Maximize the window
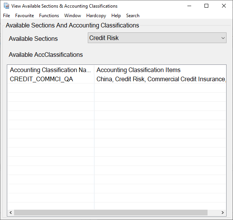Image resolution: width=233 pixels, height=220 pixels. tap(206, 6)
